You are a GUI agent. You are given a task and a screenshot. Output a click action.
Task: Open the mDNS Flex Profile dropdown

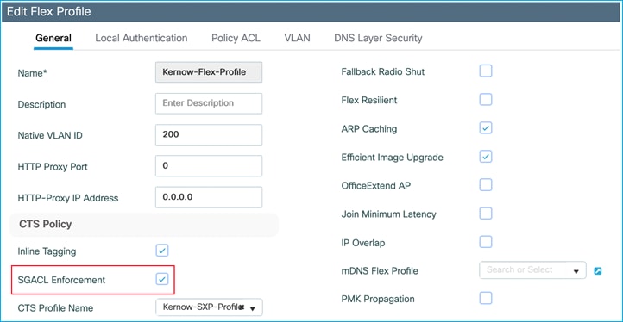[x=532, y=270]
